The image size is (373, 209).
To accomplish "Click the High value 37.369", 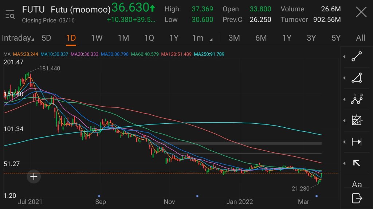I will tap(203, 9).
